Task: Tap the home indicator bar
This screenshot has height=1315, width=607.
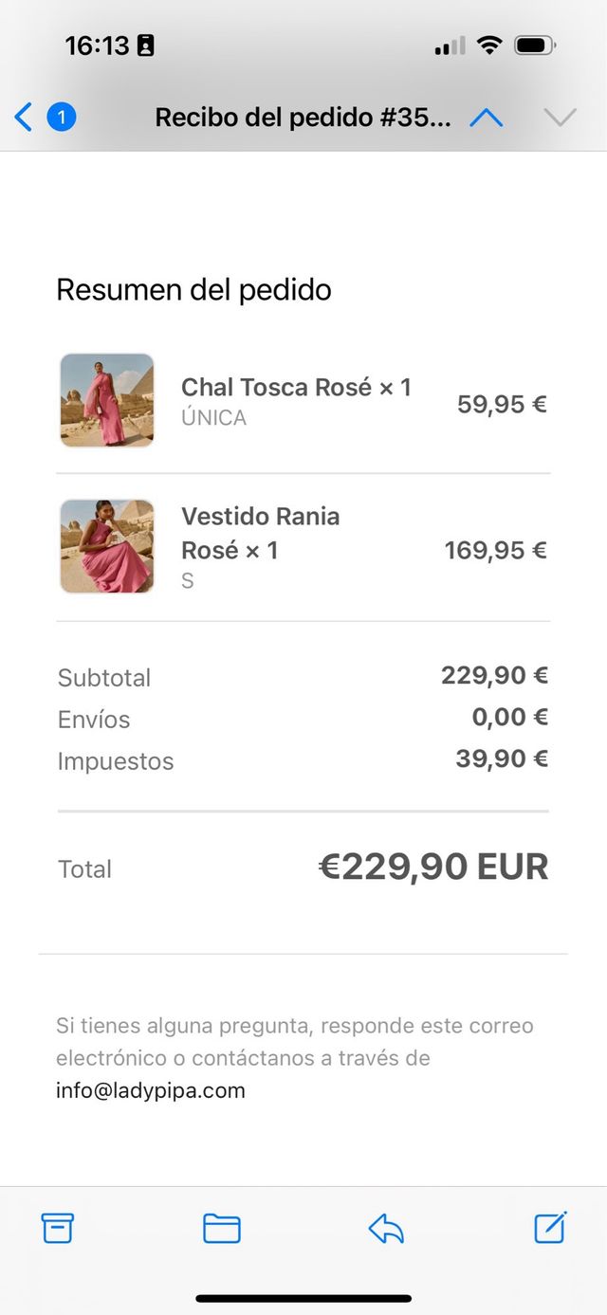Action: (x=303, y=1298)
